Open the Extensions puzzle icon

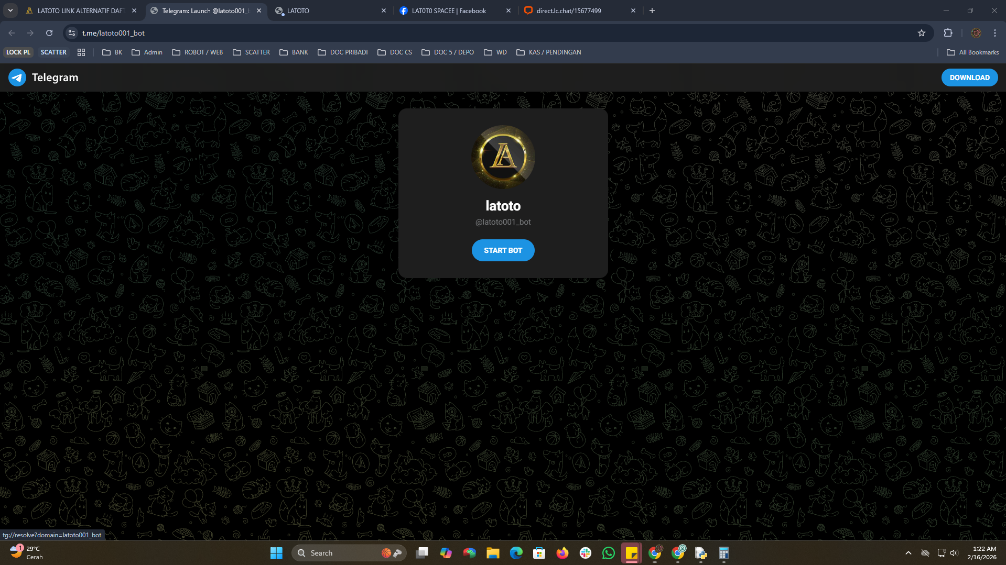pos(948,33)
